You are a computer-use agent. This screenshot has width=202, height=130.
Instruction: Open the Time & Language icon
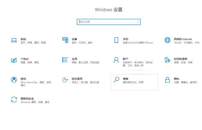(x=168, y=60)
